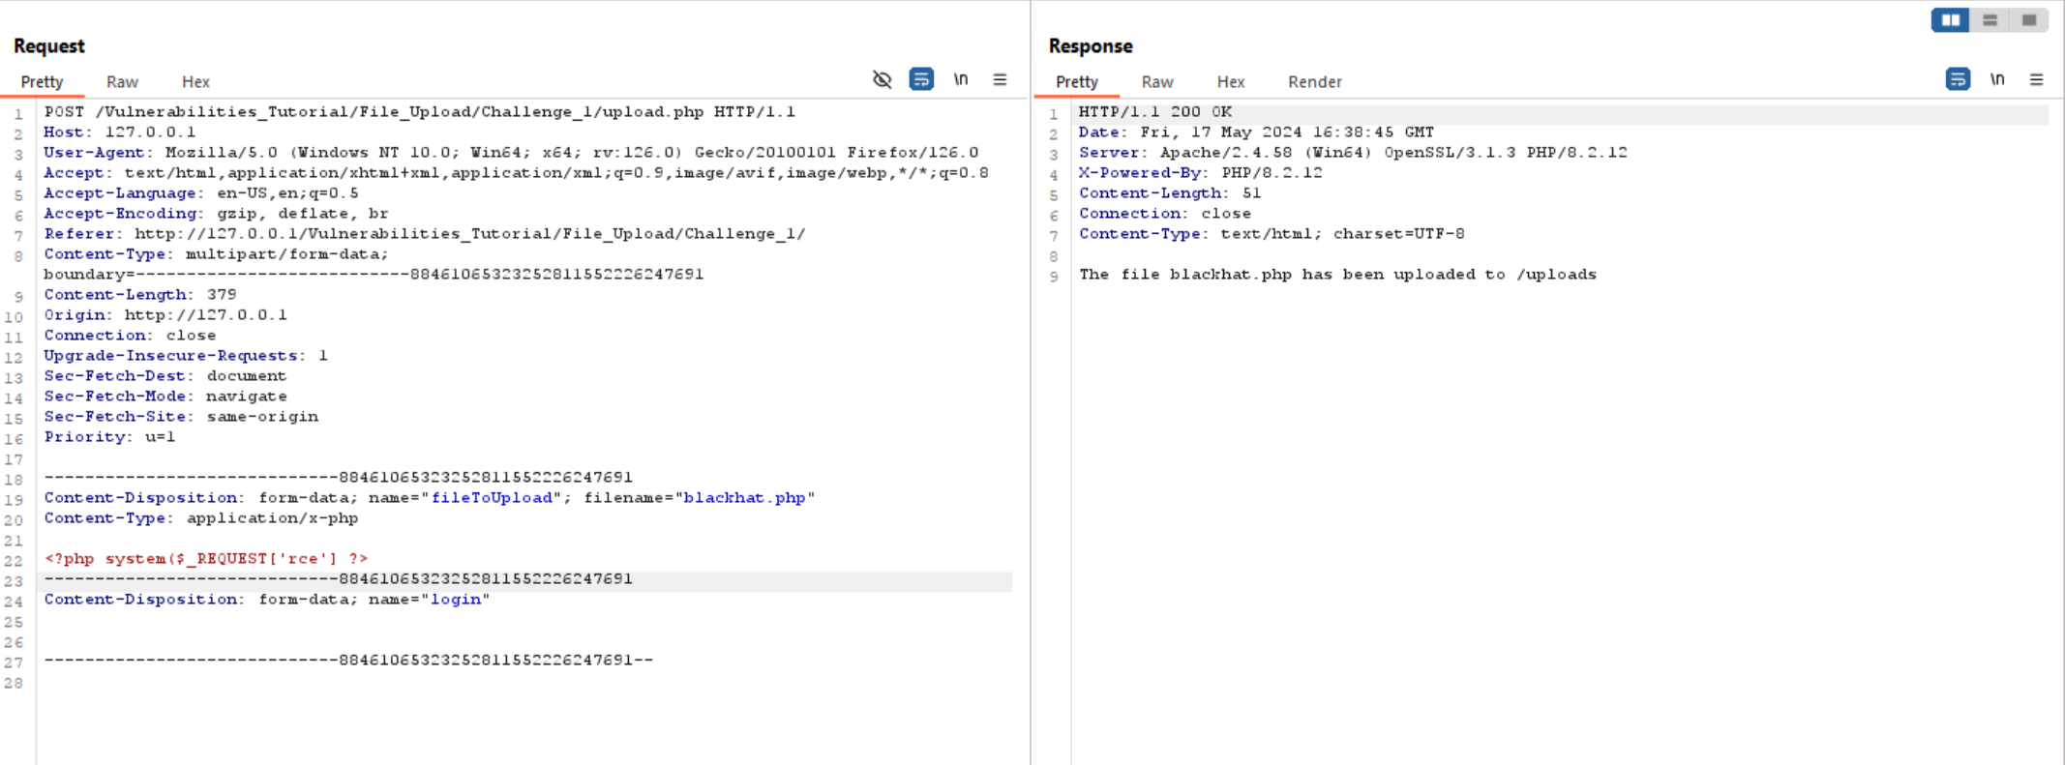The image size is (2065, 765).
Task: Click the Server: Apache header line
Action: (1353, 153)
